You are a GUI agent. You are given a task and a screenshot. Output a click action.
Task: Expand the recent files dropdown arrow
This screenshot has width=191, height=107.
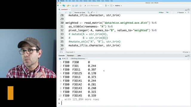(70, 6)
